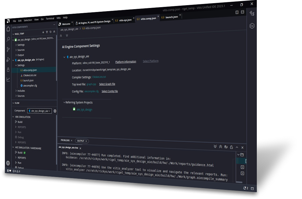Collapse aie_sys_design tree node
The height and width of the screenshot is (199, 302).
pyautogui.click(x=13, y=40)
